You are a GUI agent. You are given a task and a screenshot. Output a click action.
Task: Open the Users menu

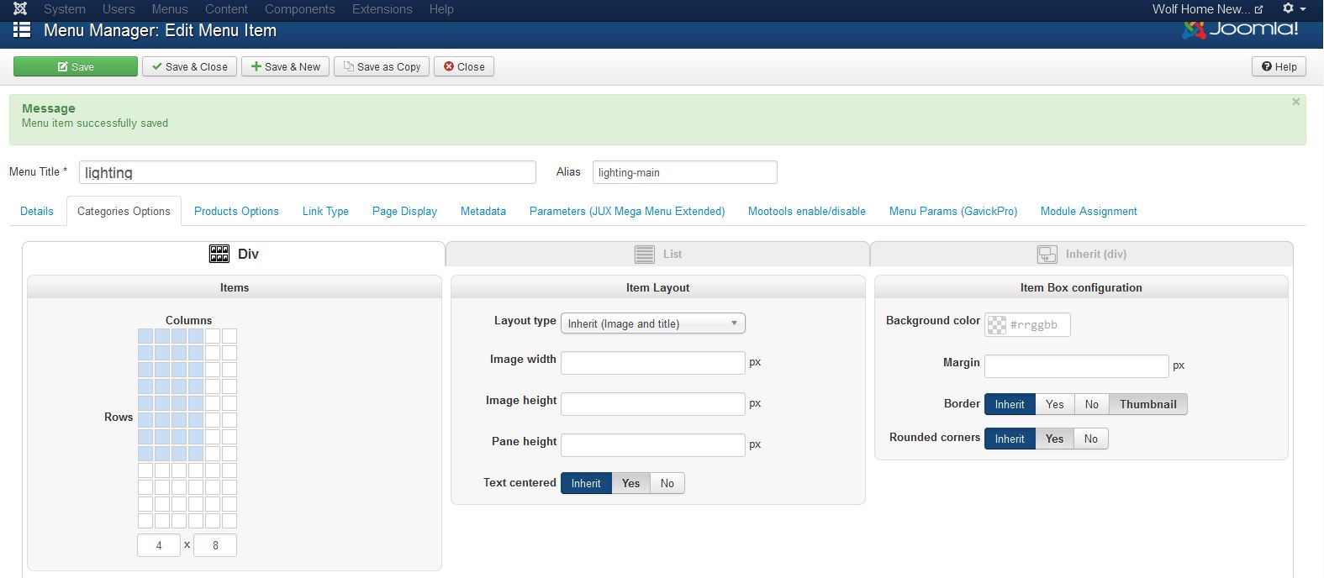click(119, 9)
